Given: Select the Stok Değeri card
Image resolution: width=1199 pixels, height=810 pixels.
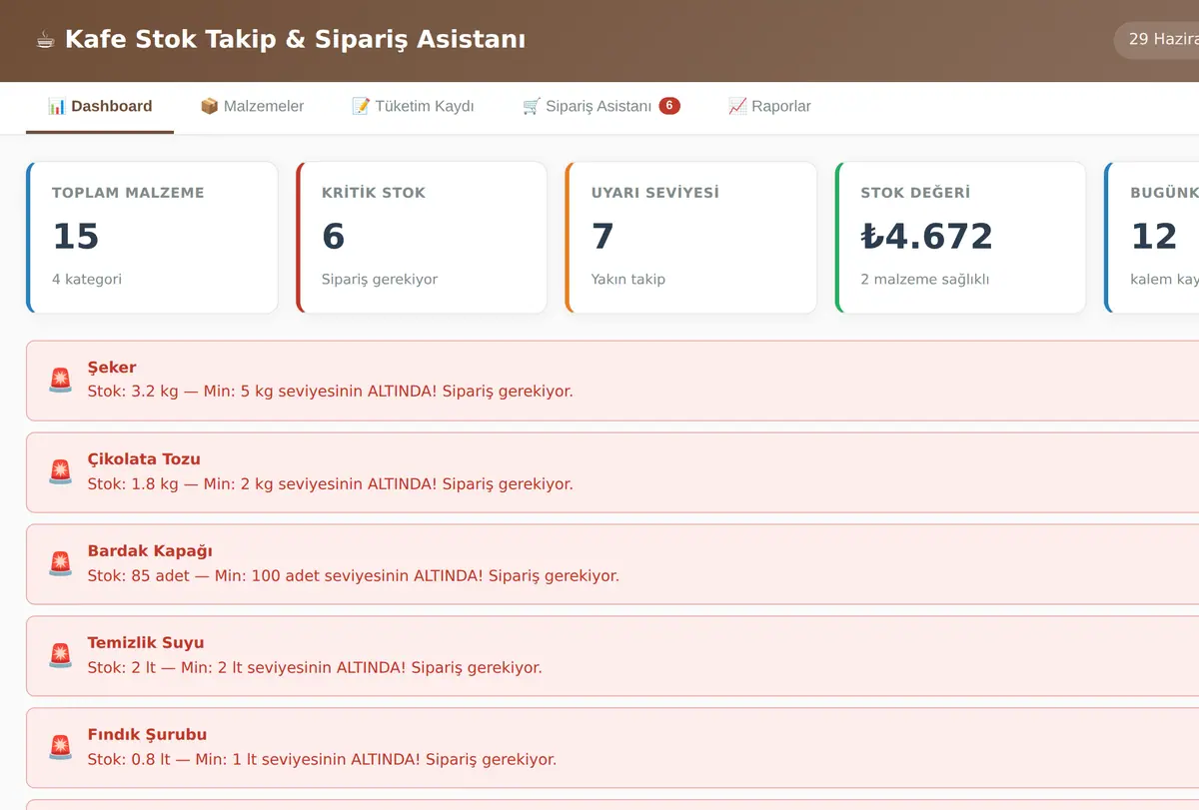Looking at the screenshot, I should click(x=961, y=238).
